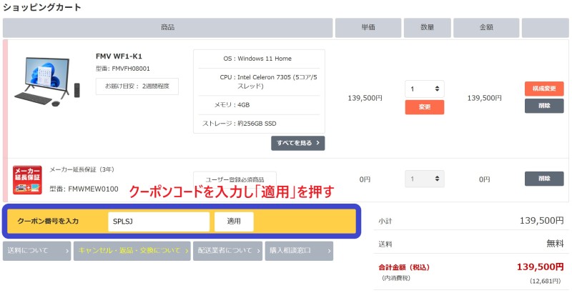Click the ユーザー登録必須商品 label
The width and height of the screenshot is (572, 293).
coord(235,179)
